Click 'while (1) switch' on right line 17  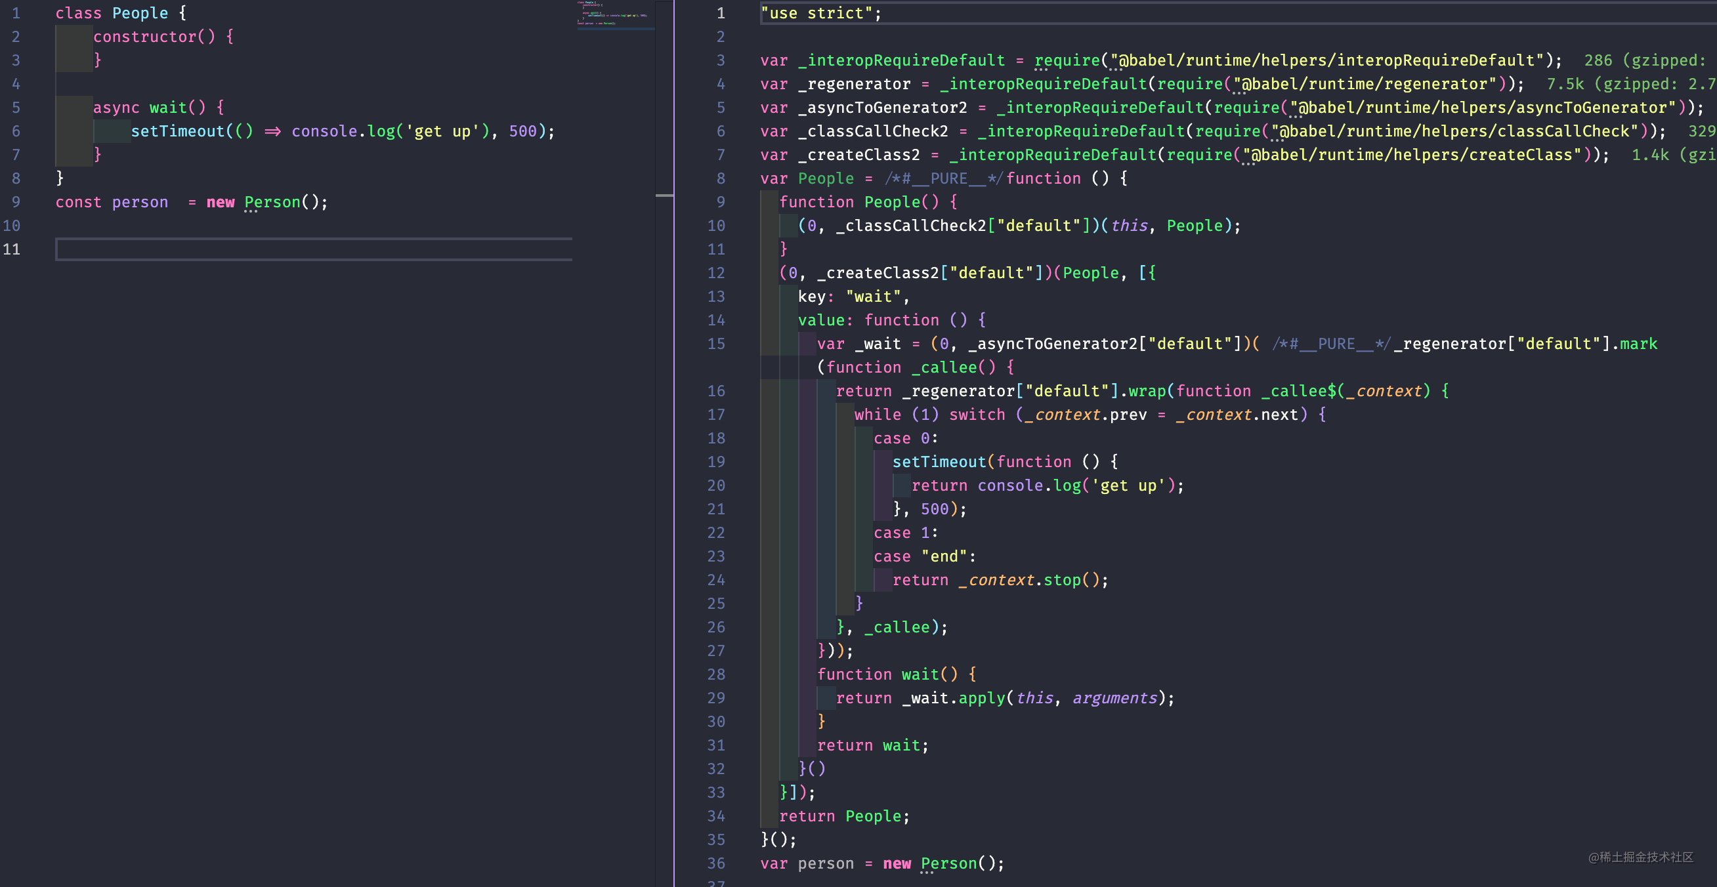[930, 415]
